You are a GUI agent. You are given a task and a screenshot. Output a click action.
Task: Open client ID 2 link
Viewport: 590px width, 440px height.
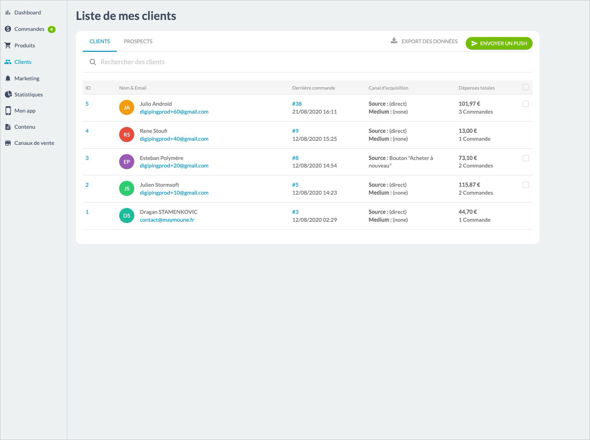point(87,185)
